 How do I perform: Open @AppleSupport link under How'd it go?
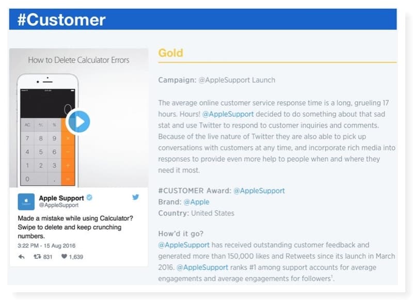click(x=184, y=245)
